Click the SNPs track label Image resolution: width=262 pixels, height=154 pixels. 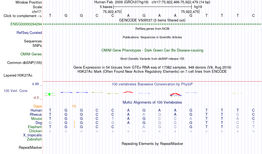click(x=37, y=45)
